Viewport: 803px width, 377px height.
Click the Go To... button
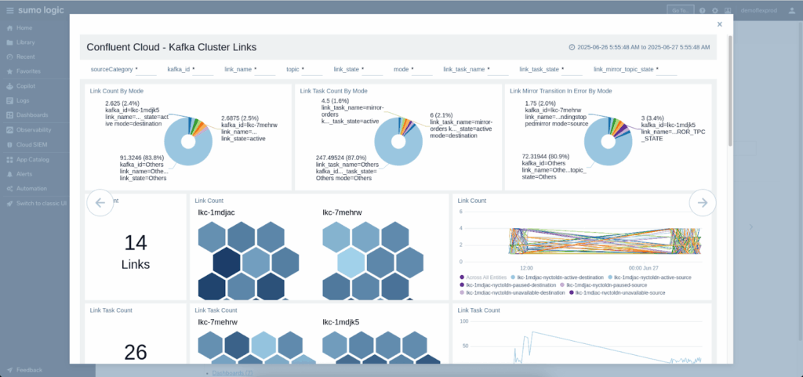pos(679,10)
